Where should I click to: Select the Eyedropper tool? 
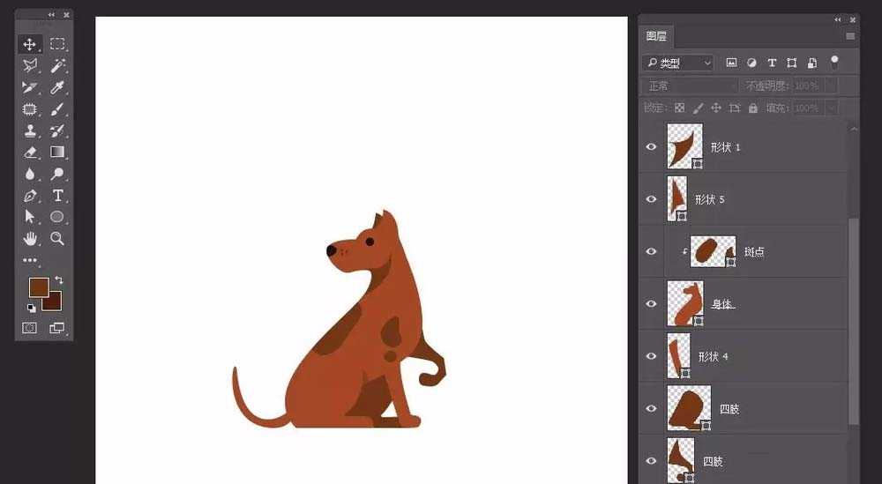point(57,87)
